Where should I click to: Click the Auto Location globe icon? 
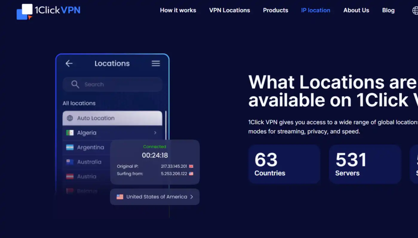click(x=70, y=118)
